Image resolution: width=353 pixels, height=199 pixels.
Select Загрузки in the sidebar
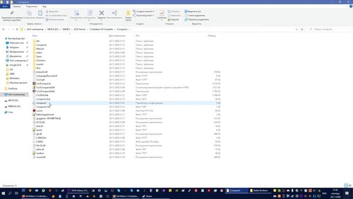coord(14,48)
